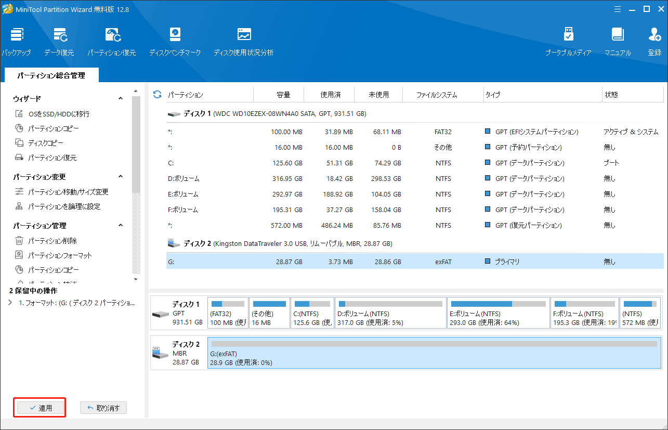
Task: Click the 登録 account icon
Action: click(654, 42)
